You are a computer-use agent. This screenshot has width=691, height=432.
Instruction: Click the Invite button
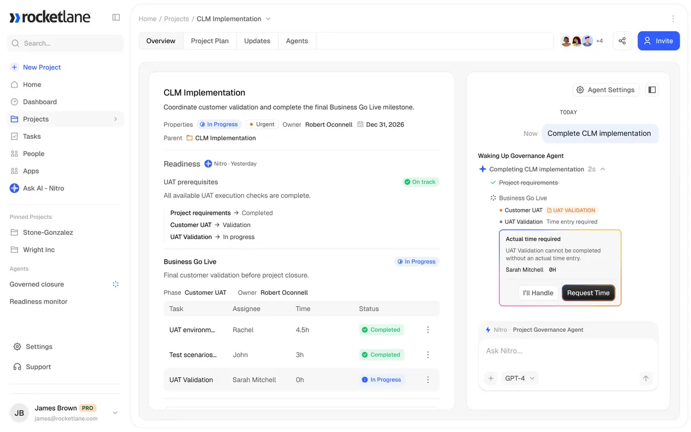pyautogui.click(x=659, y=41)
